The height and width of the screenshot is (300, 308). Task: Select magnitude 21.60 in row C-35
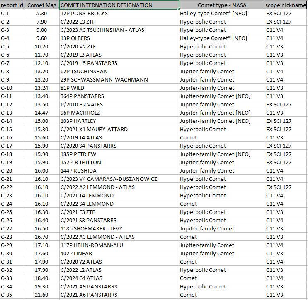tap(41, 295)
